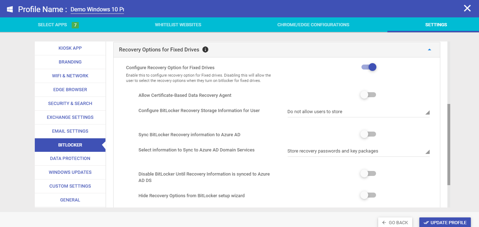Go to Windows Updates section

(x=70, y=172)
